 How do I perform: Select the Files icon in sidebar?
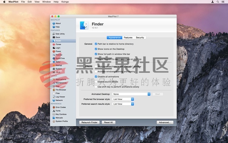pos(54,93)
